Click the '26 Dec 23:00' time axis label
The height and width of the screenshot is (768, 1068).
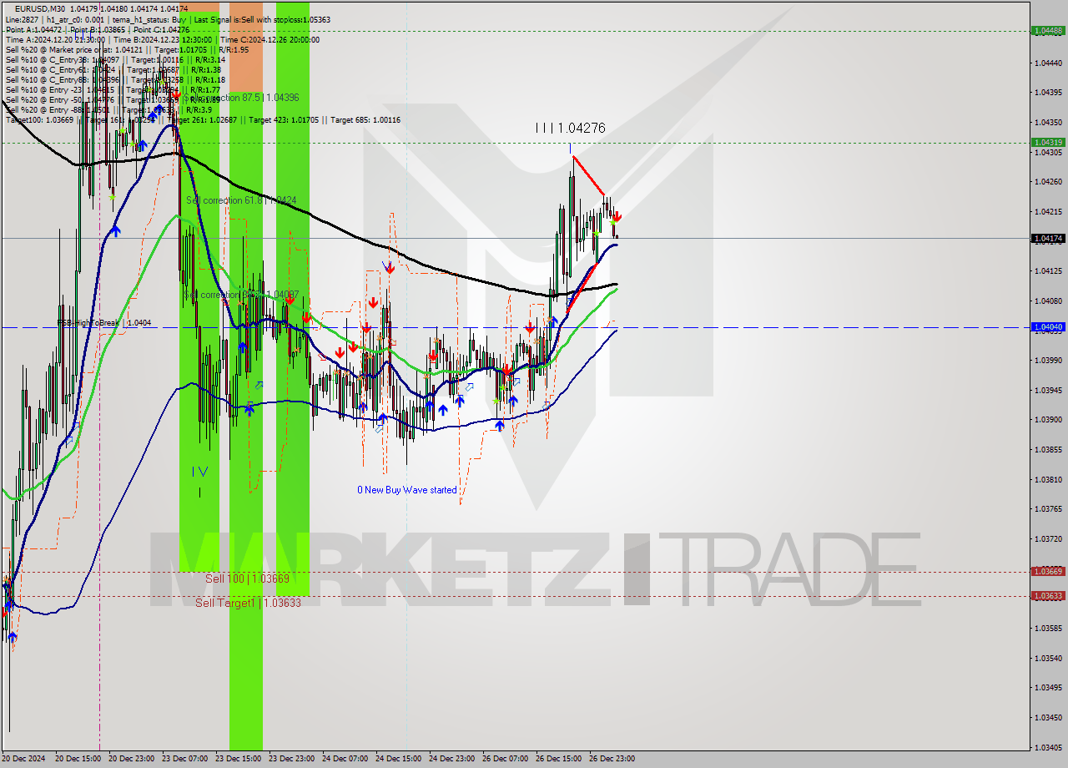tap(612, 759)
